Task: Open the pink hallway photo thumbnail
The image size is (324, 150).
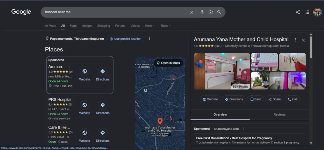Action: pos(278,81)
